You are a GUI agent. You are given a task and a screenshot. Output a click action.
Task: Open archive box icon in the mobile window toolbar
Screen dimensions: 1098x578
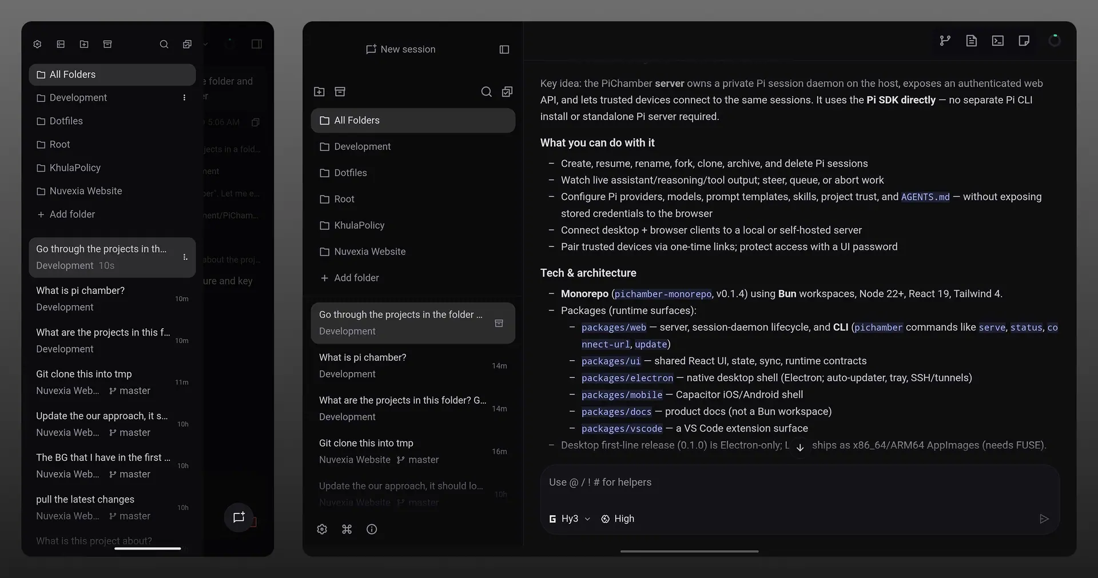tap(108, 44)
